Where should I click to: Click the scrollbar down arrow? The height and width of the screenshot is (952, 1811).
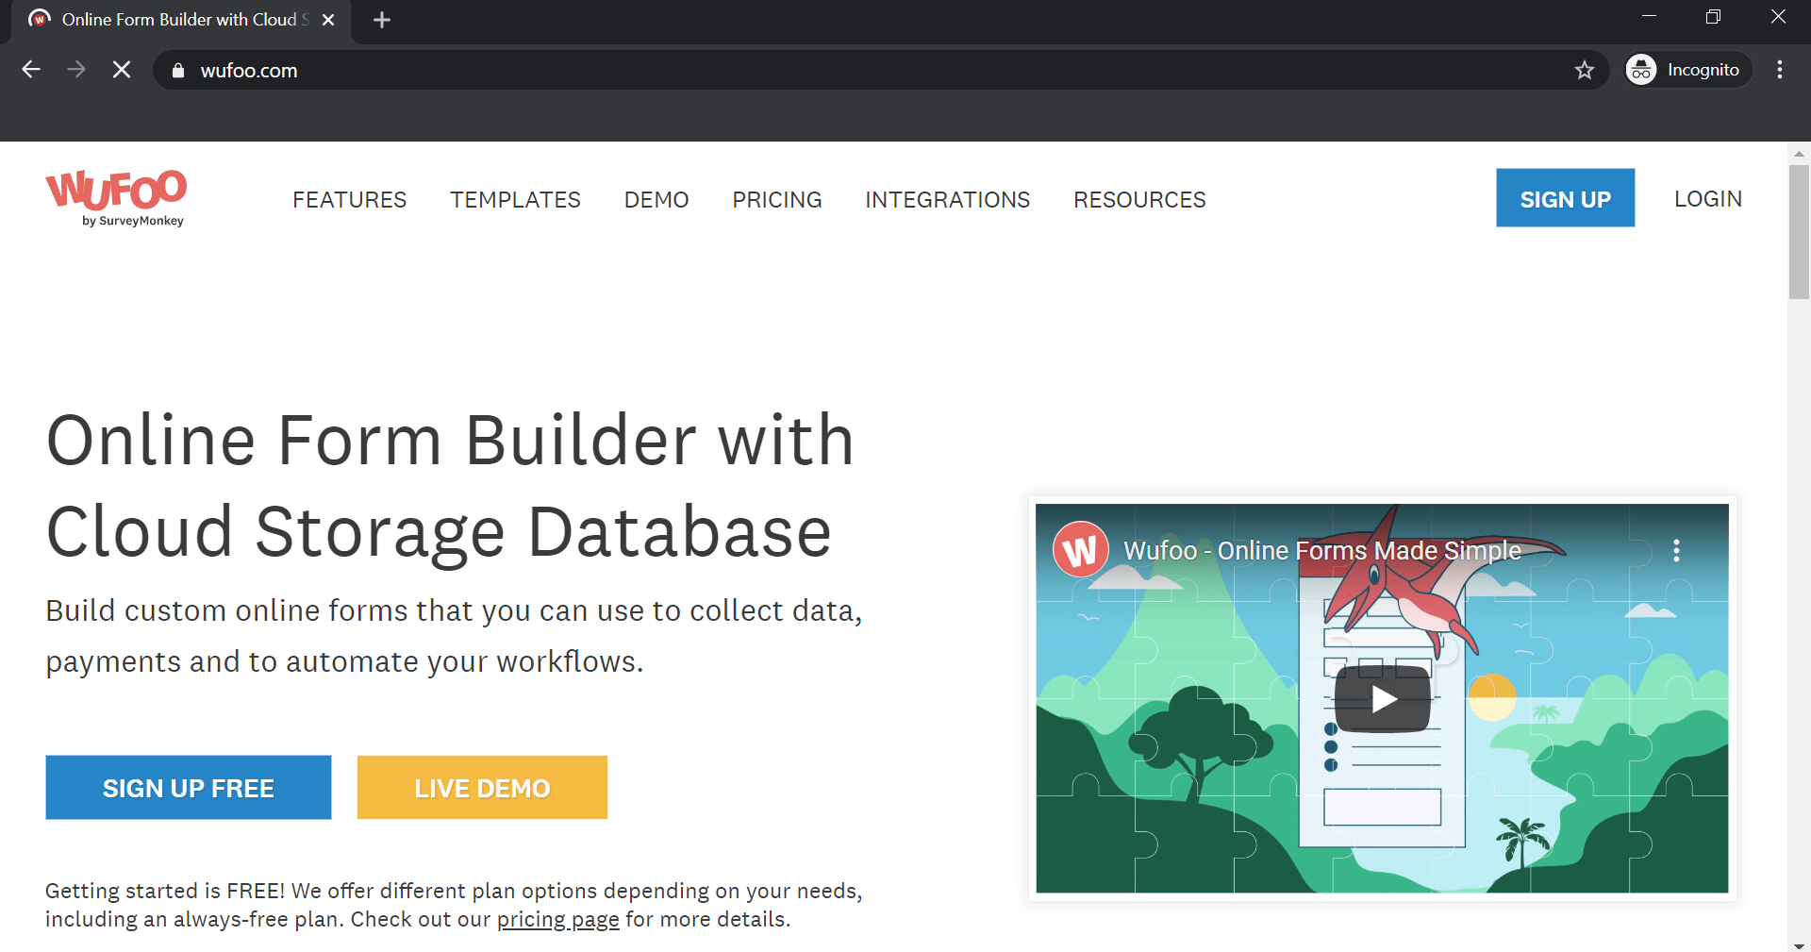[1799, 944]
